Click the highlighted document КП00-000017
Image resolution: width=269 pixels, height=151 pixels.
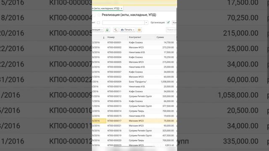click(114, 121)
